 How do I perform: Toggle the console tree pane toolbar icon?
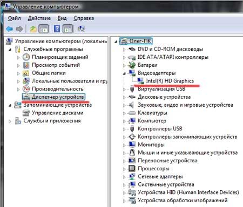click(x=44, y=29)
